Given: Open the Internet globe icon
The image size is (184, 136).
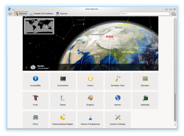Looking at the screenshot, I should click(x=118, y=98).
